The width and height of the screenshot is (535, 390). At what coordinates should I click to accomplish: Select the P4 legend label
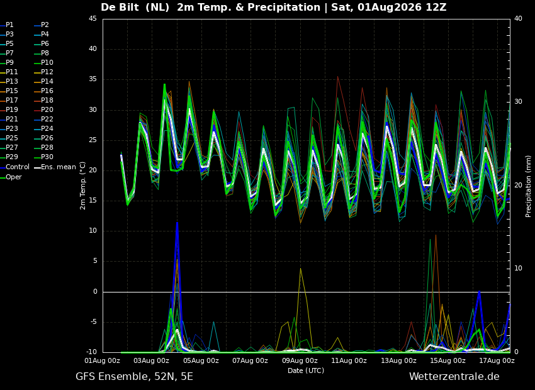pyautogui.click(x=42, y=35)
